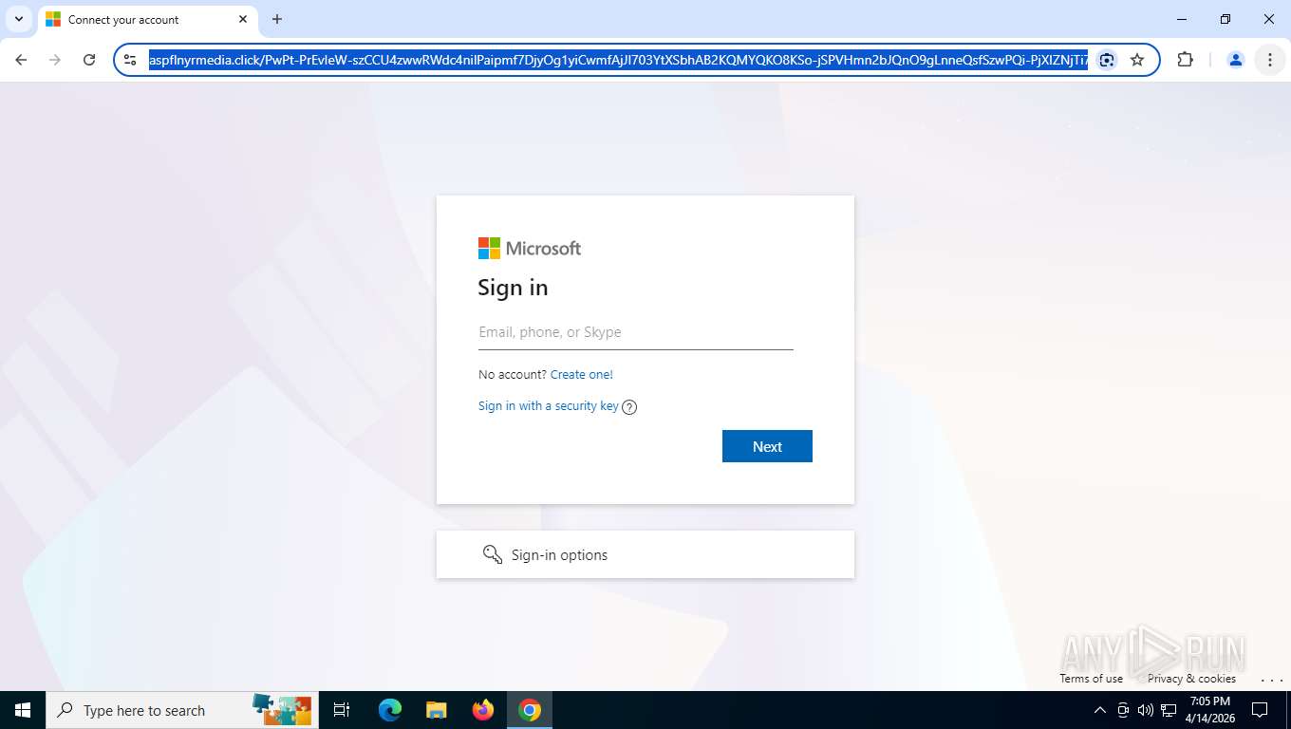Restore down the Chrome window

click(1226, 19)
